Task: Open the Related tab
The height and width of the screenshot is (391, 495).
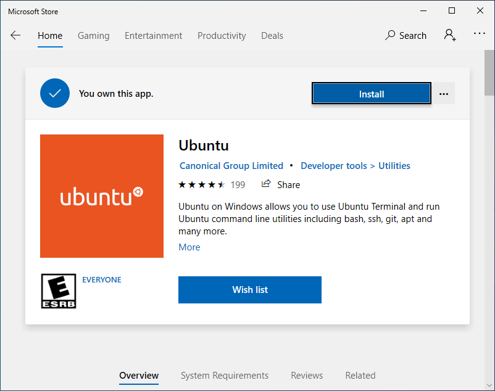Action: coord(360,375)
